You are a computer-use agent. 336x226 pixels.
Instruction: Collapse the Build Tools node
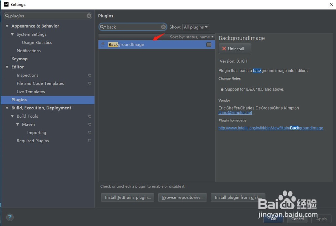point(12,116)
